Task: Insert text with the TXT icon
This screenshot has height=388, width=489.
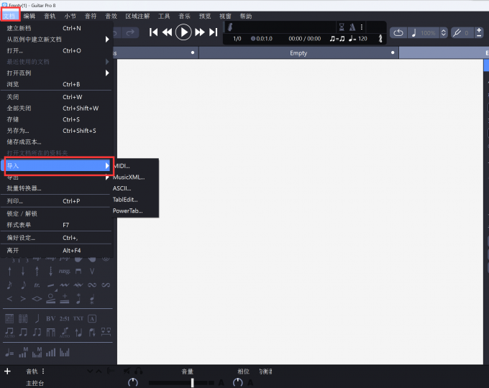Action: click(x=78, y=318)
